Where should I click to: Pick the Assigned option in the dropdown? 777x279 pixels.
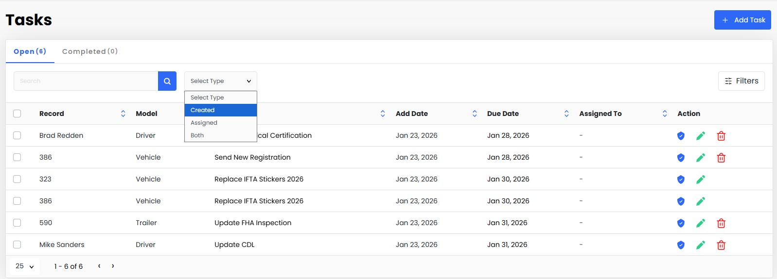(220, 123)
